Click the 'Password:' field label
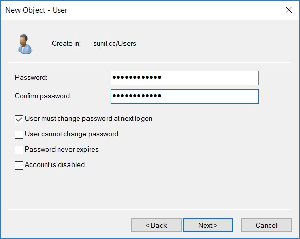The height and width of the screenshot is (239, 300). coord(31,78)
